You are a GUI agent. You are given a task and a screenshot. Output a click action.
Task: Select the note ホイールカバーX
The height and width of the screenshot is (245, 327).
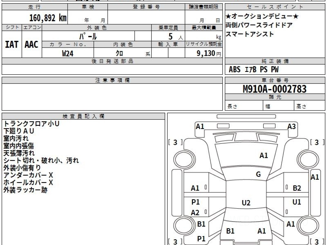[28, 183]
